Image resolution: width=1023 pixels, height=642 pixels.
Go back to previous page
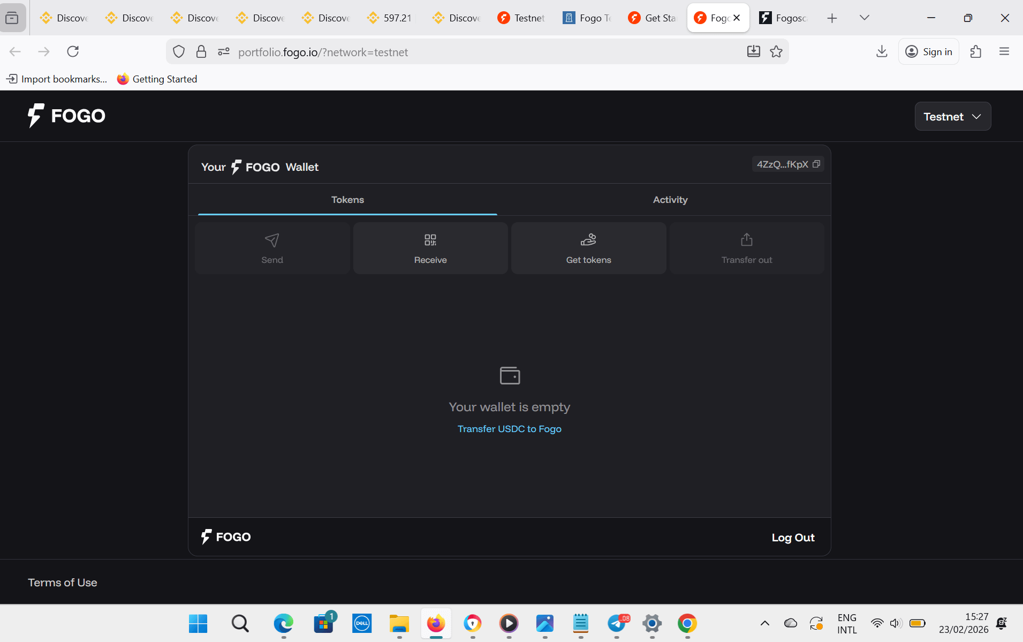(x=15, y=51)
